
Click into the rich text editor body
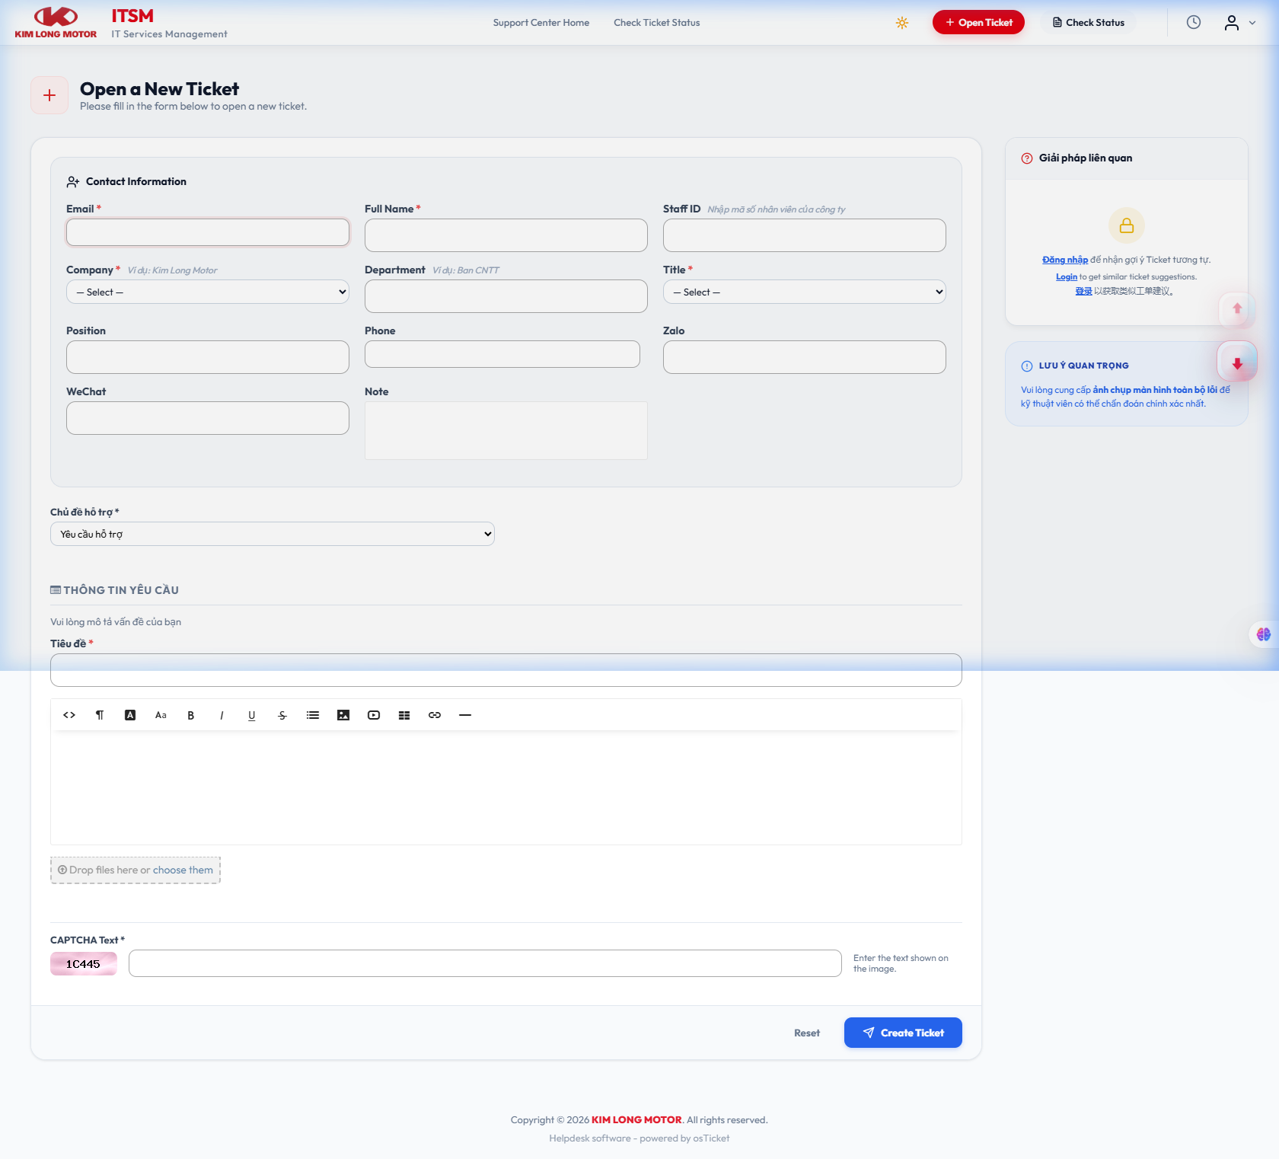coord(506,787)
